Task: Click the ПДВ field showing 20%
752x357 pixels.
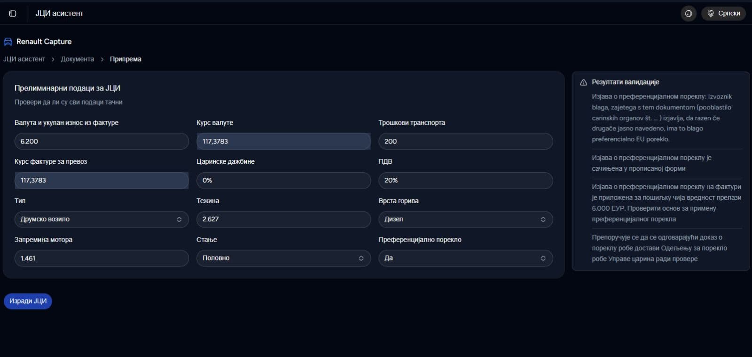Action: pos(465,181)
